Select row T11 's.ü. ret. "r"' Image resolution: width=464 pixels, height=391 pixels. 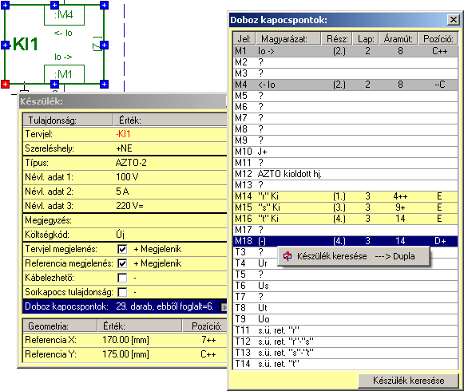coord(345,330)
